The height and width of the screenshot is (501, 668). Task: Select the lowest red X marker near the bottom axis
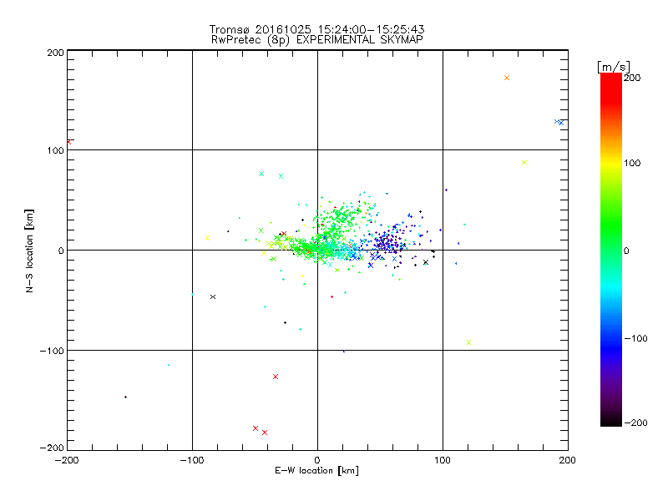[265, 432]
